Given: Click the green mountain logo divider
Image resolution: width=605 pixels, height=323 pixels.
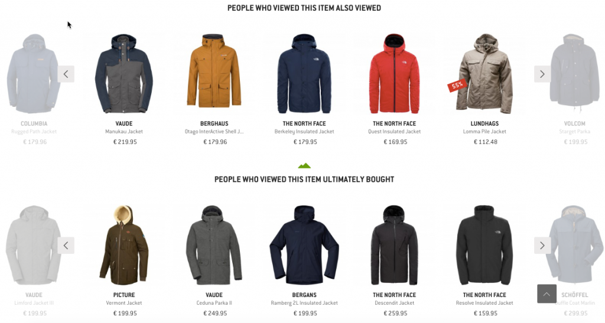Looking at the screenshot, I should [304, 166].
